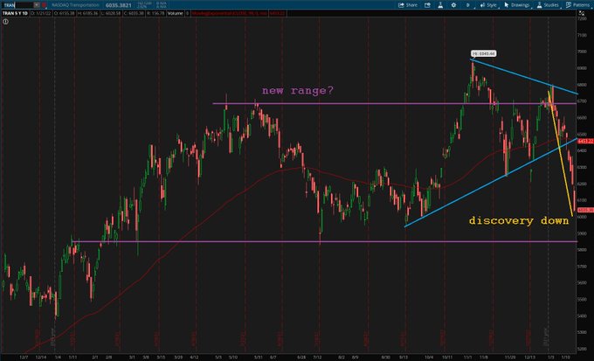
Task: Click the 'Hi: 6949.46' price bubble
Action: tap(483, 53)
